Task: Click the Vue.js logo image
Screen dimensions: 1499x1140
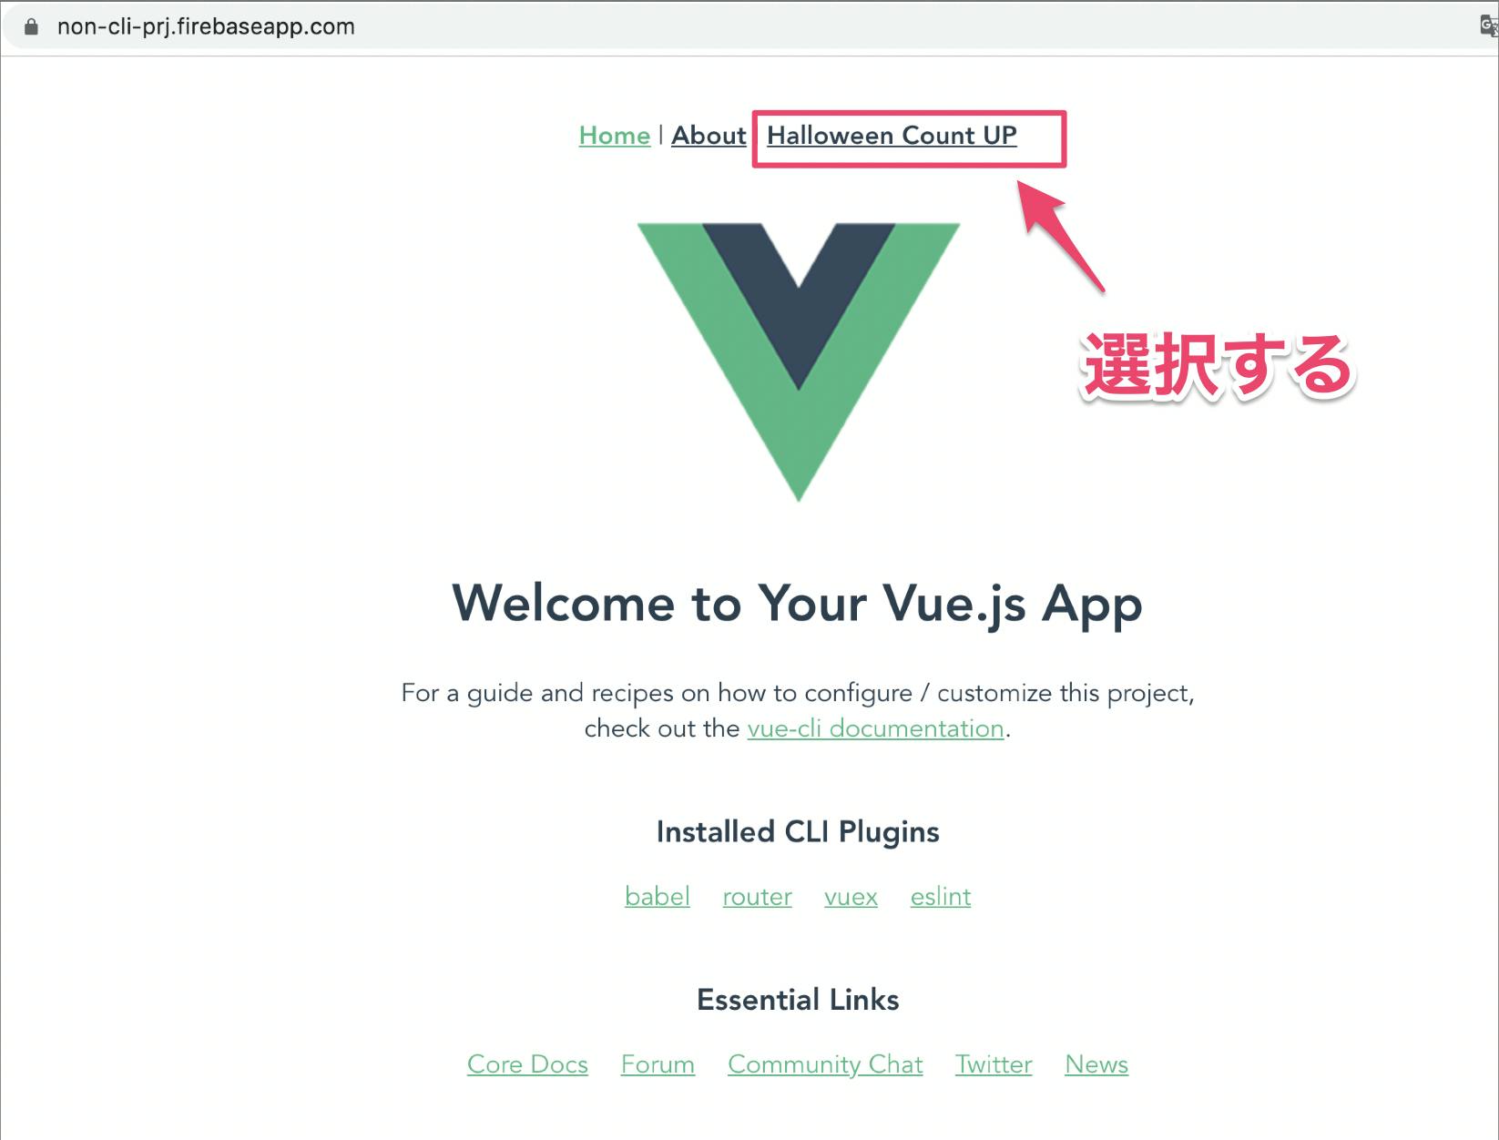Action: pyautogui.click(x=799, y=361)
